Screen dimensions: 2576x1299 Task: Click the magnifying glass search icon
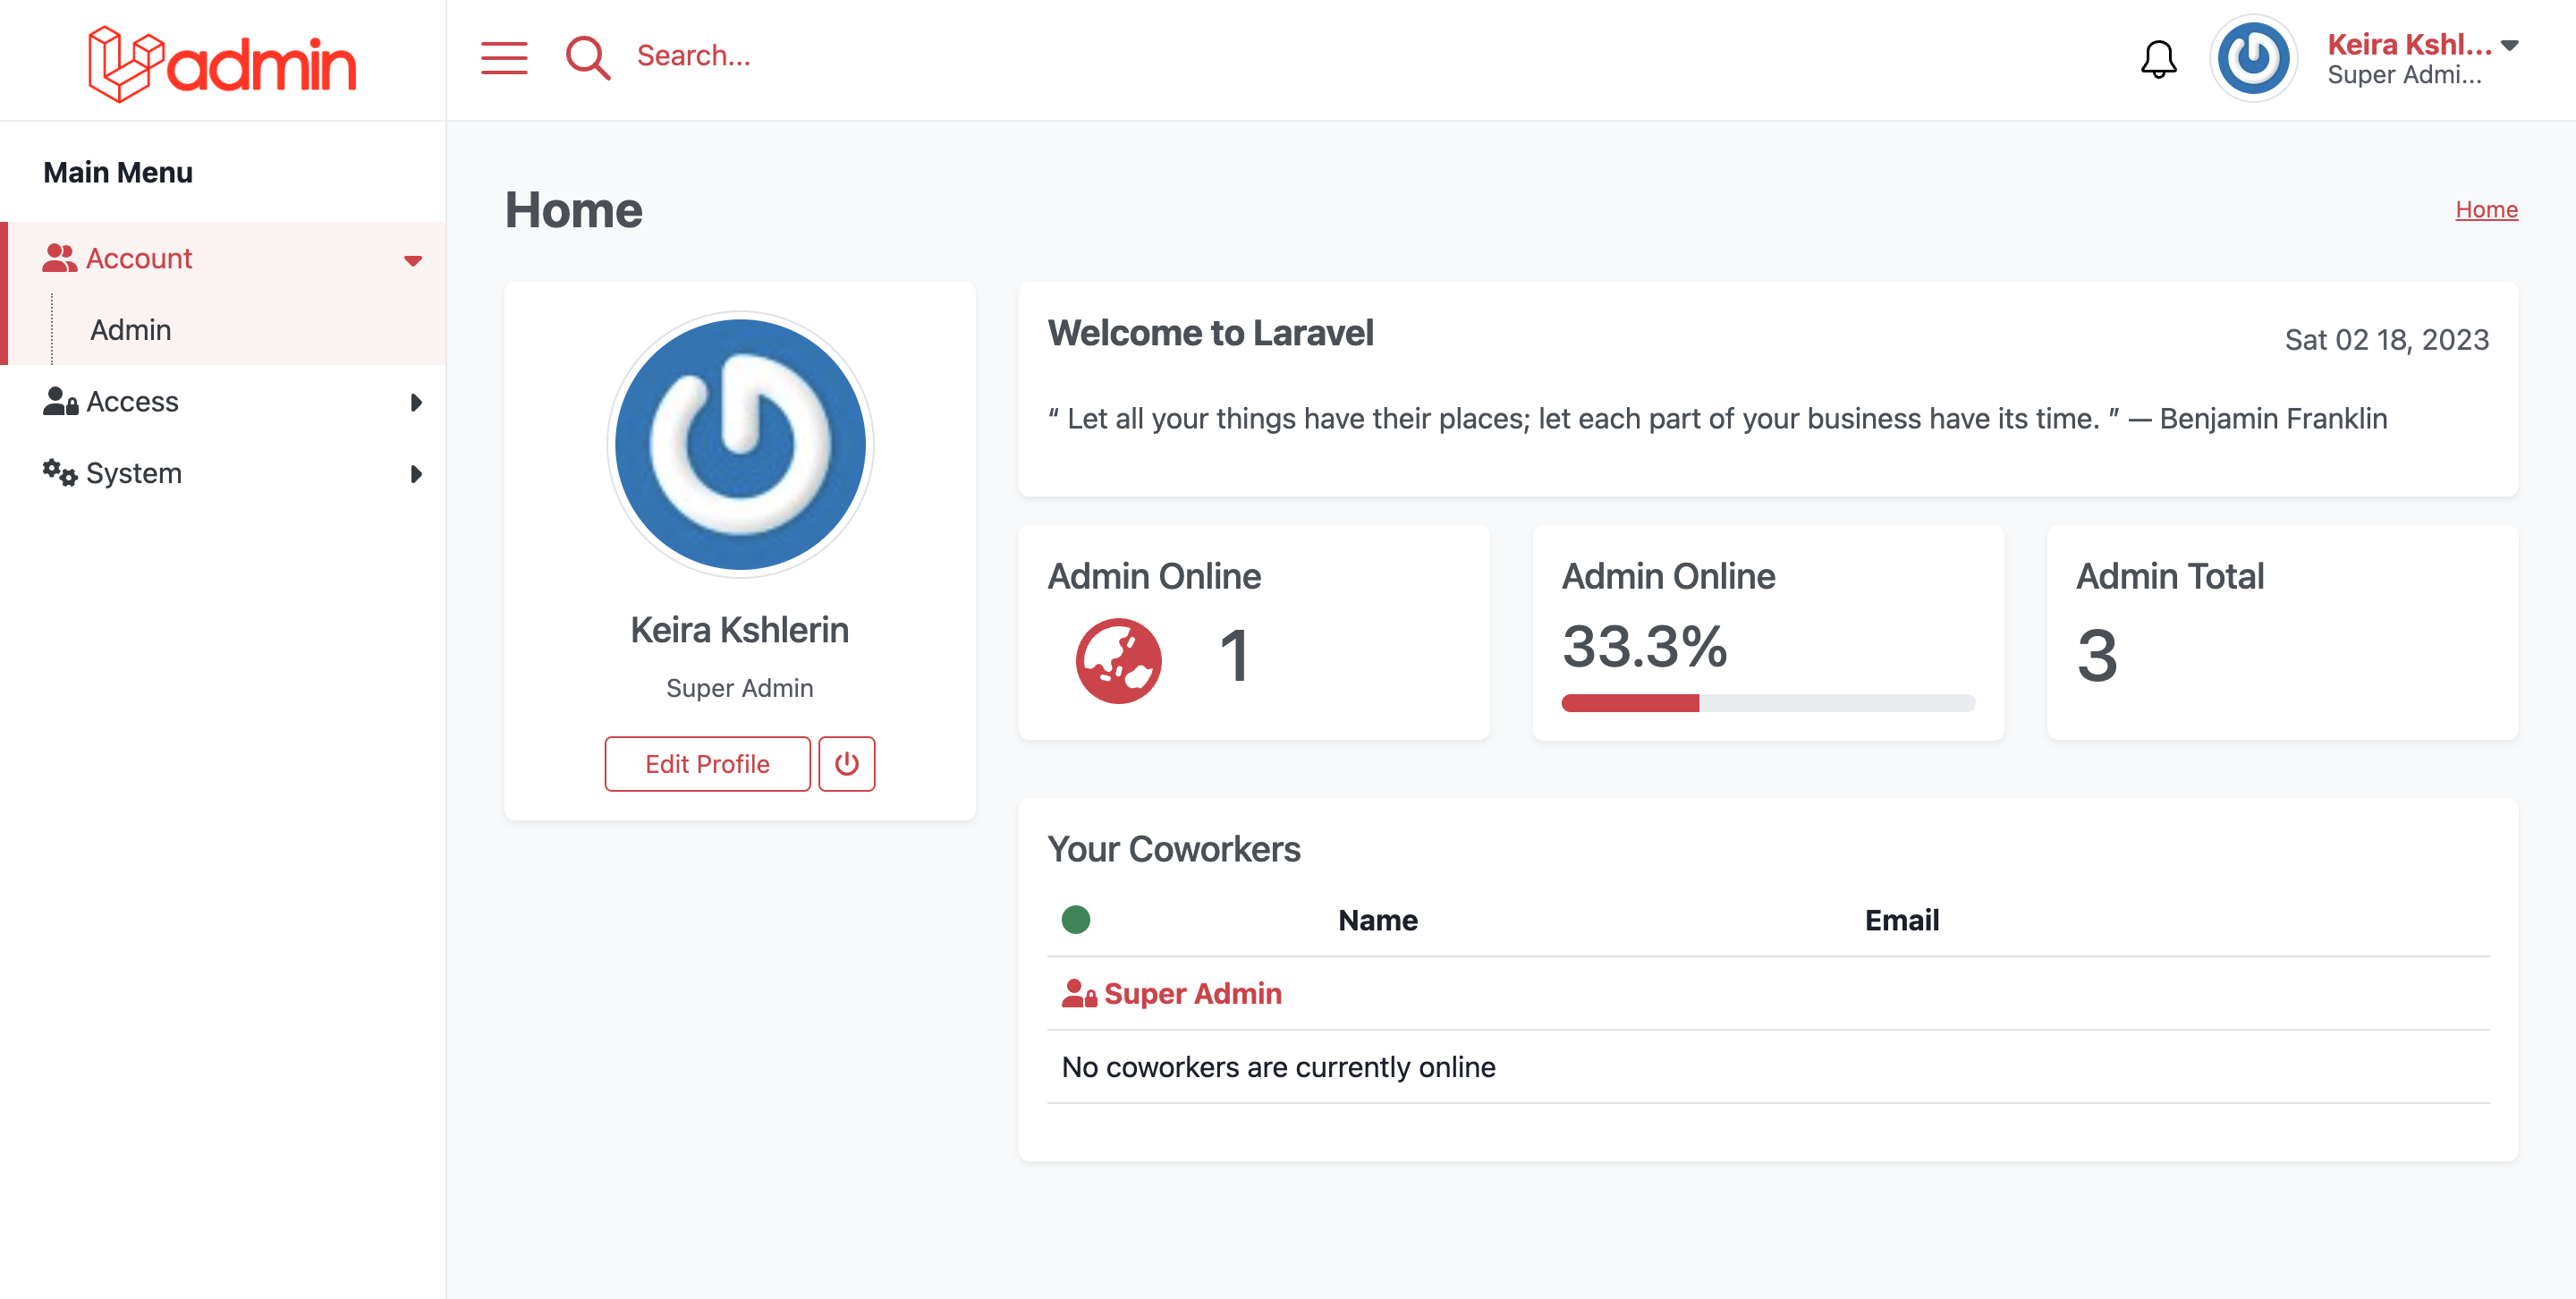coord(587,58)
